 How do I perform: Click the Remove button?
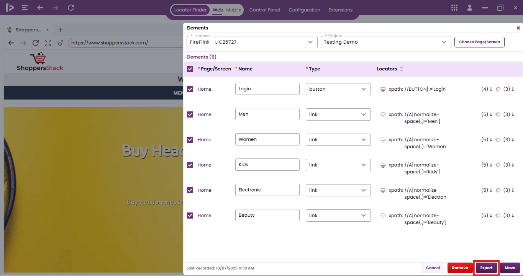tap(460, 268)
